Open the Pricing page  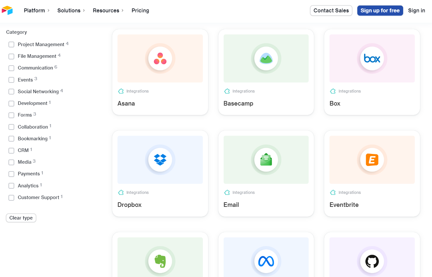[140, 10]
